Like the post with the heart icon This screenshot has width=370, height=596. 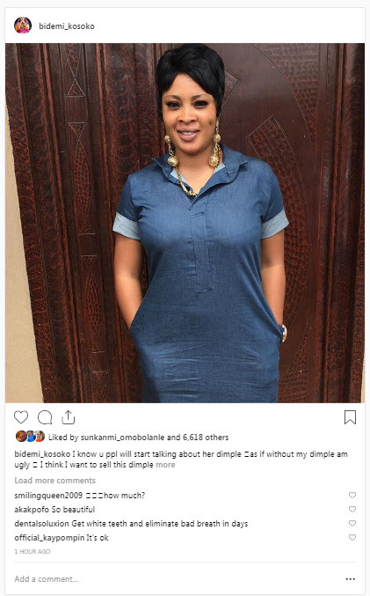click(x=21, y=417)
